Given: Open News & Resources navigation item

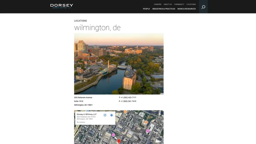Looking at the screenshot, I should 187,9.
